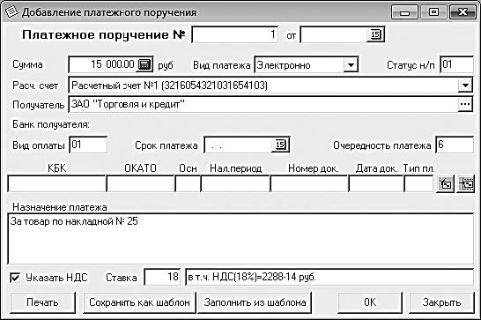Viewport: 481px width, 320px height.
Task: Click the Печать button
Action: [x=42, y=302]
